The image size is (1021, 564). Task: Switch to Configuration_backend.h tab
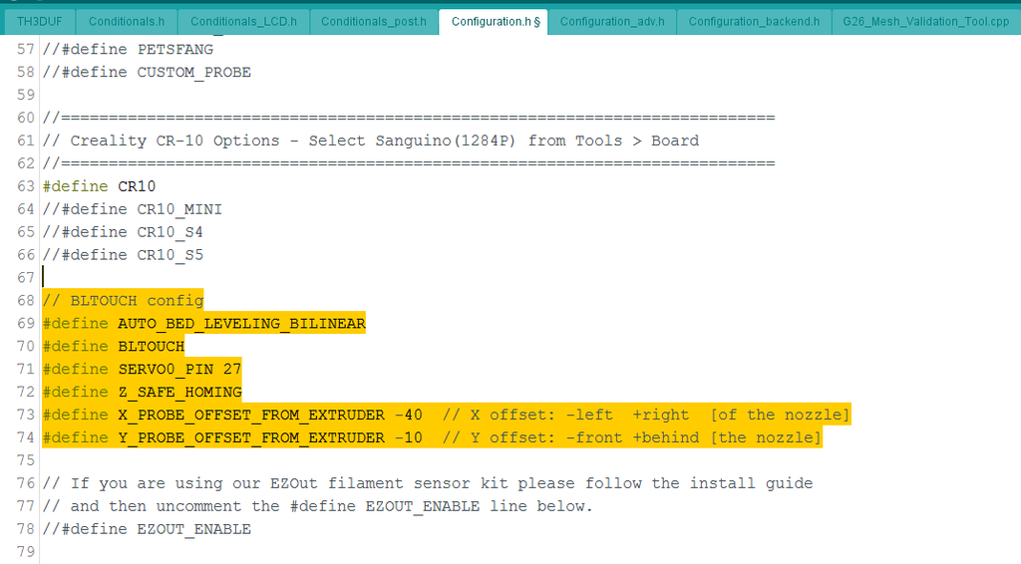tap(754, 22)
